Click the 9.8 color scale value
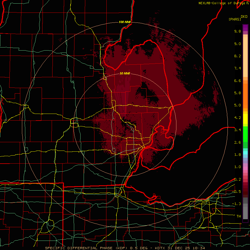This screenshot has width=250, height=250. [237, 31]
